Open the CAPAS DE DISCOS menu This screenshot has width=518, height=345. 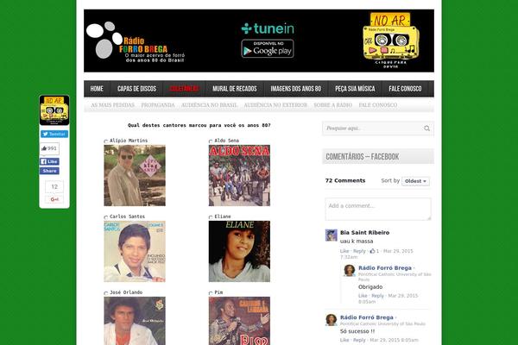coord(136,89)
